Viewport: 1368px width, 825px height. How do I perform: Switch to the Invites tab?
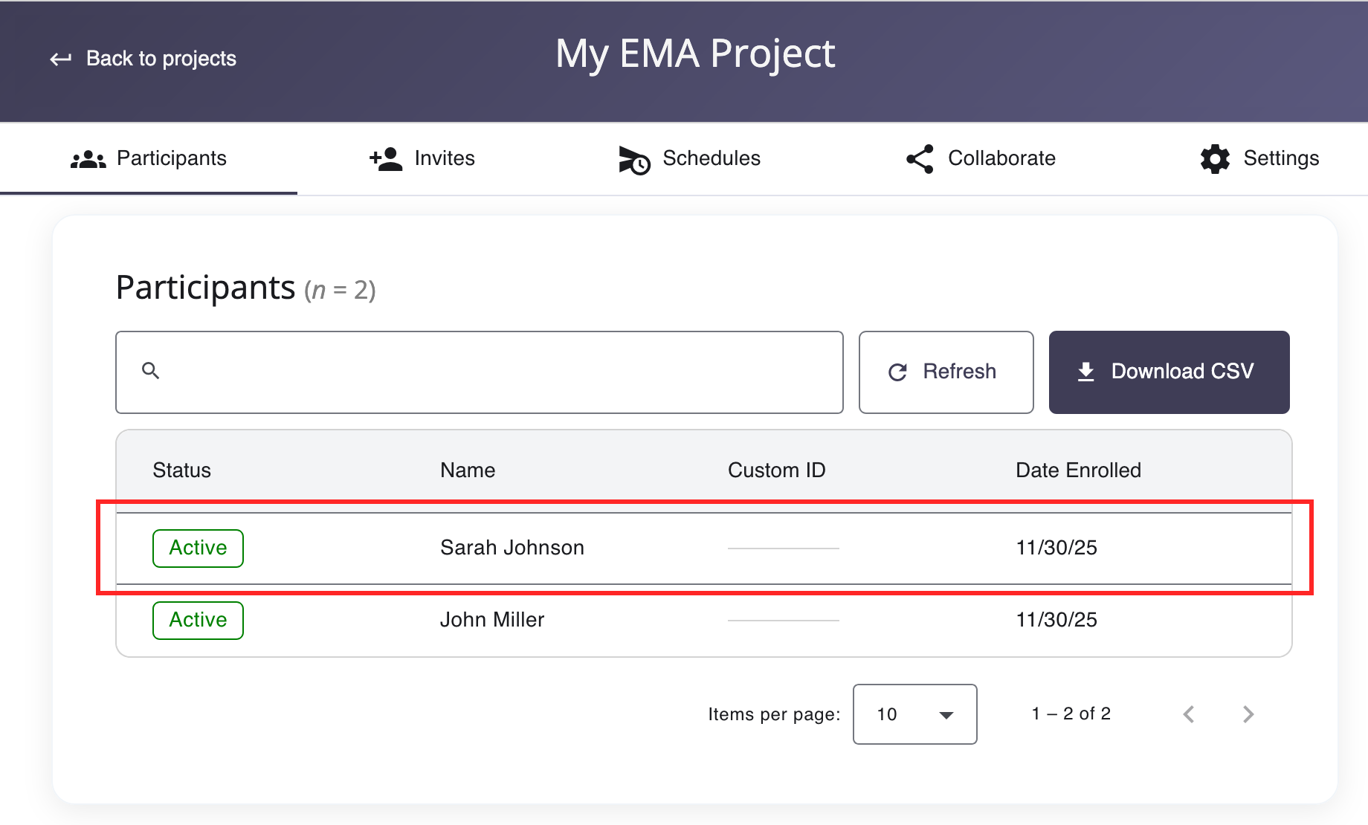(x=422, y=159)
